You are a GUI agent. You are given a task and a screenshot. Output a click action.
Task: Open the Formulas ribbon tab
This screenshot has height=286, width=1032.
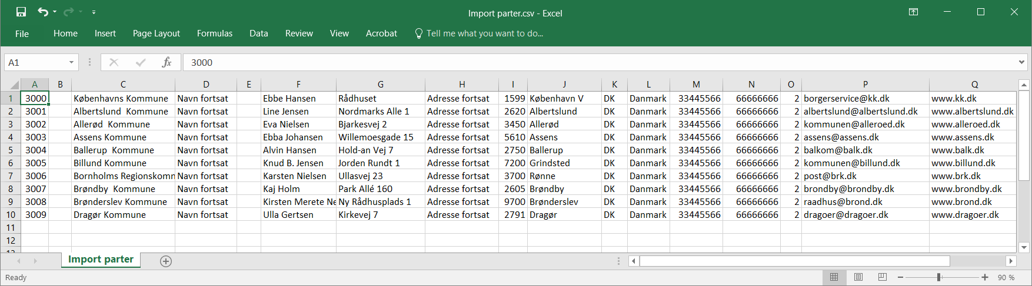(214, 33)
